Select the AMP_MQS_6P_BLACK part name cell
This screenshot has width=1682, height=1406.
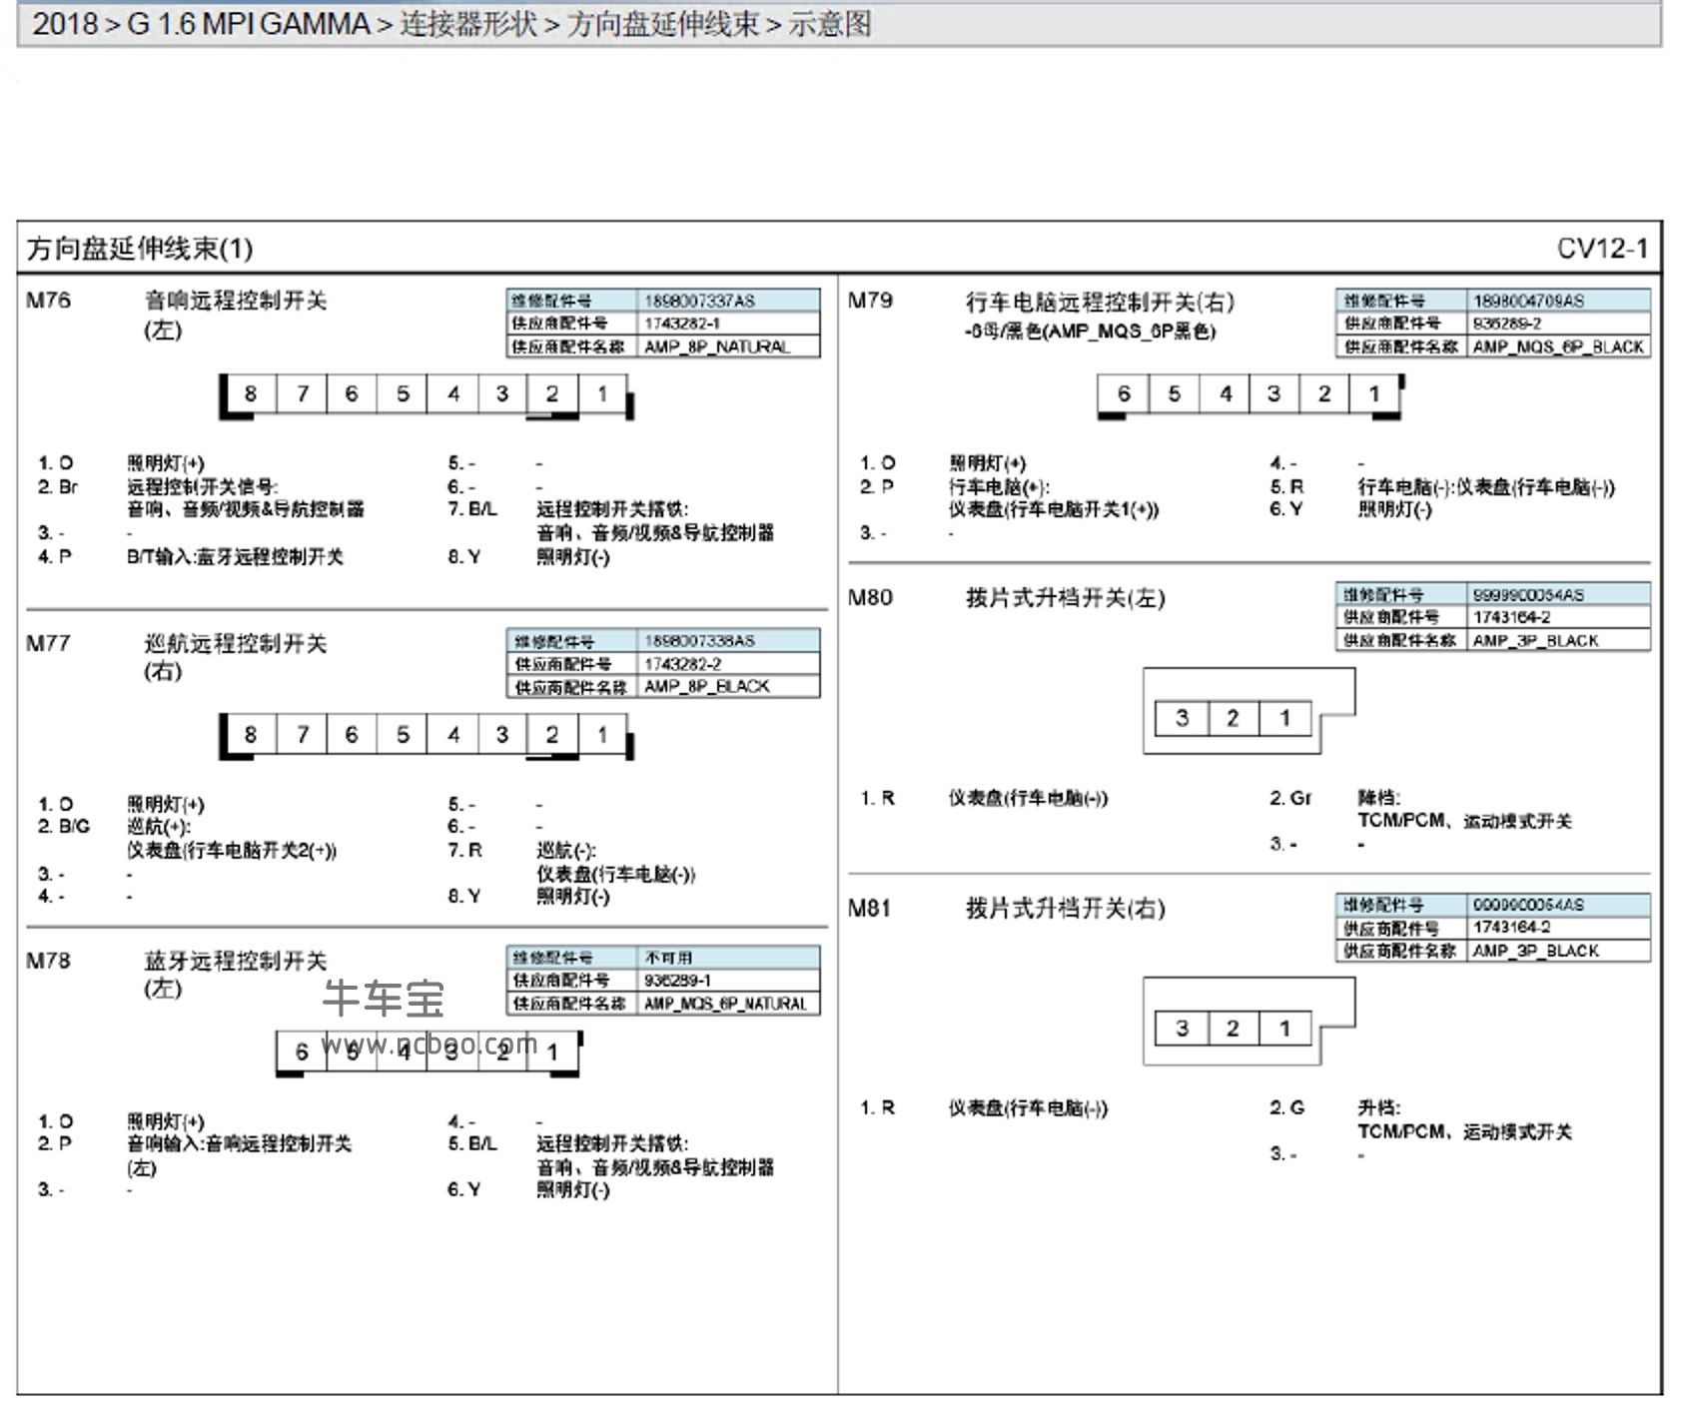click(x=1557, y=347)
